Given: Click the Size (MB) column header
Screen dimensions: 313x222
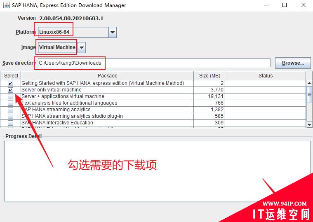Looking at the screenshot, I should pos(209,76).
